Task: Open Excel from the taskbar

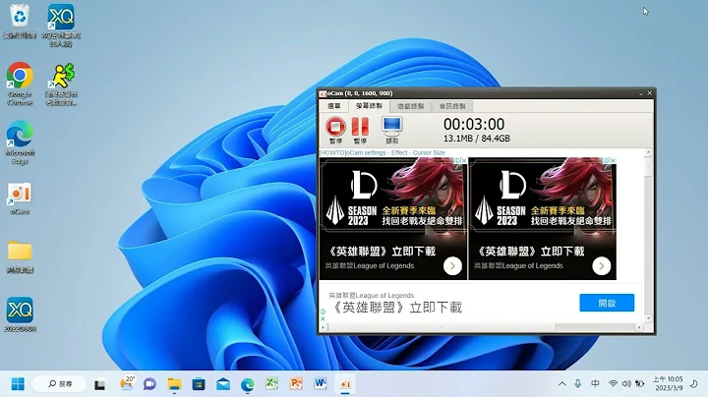Action: point(271,384)
